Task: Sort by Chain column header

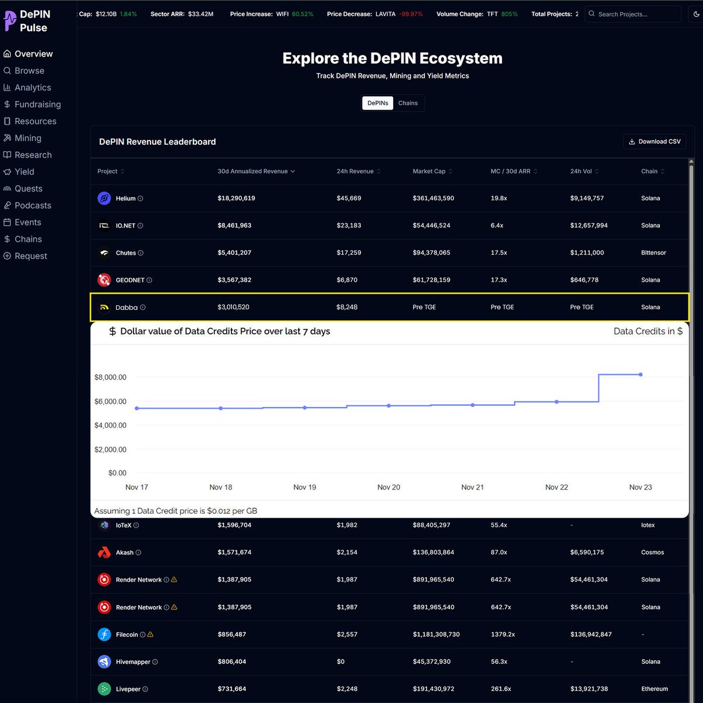Action: point(653,172)
